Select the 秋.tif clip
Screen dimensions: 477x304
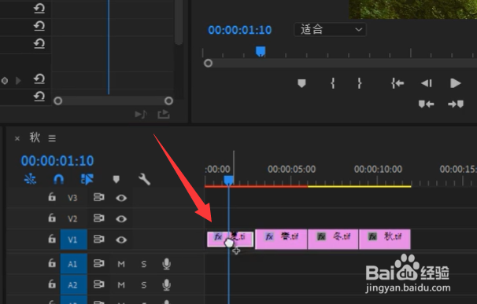point(385,240)
